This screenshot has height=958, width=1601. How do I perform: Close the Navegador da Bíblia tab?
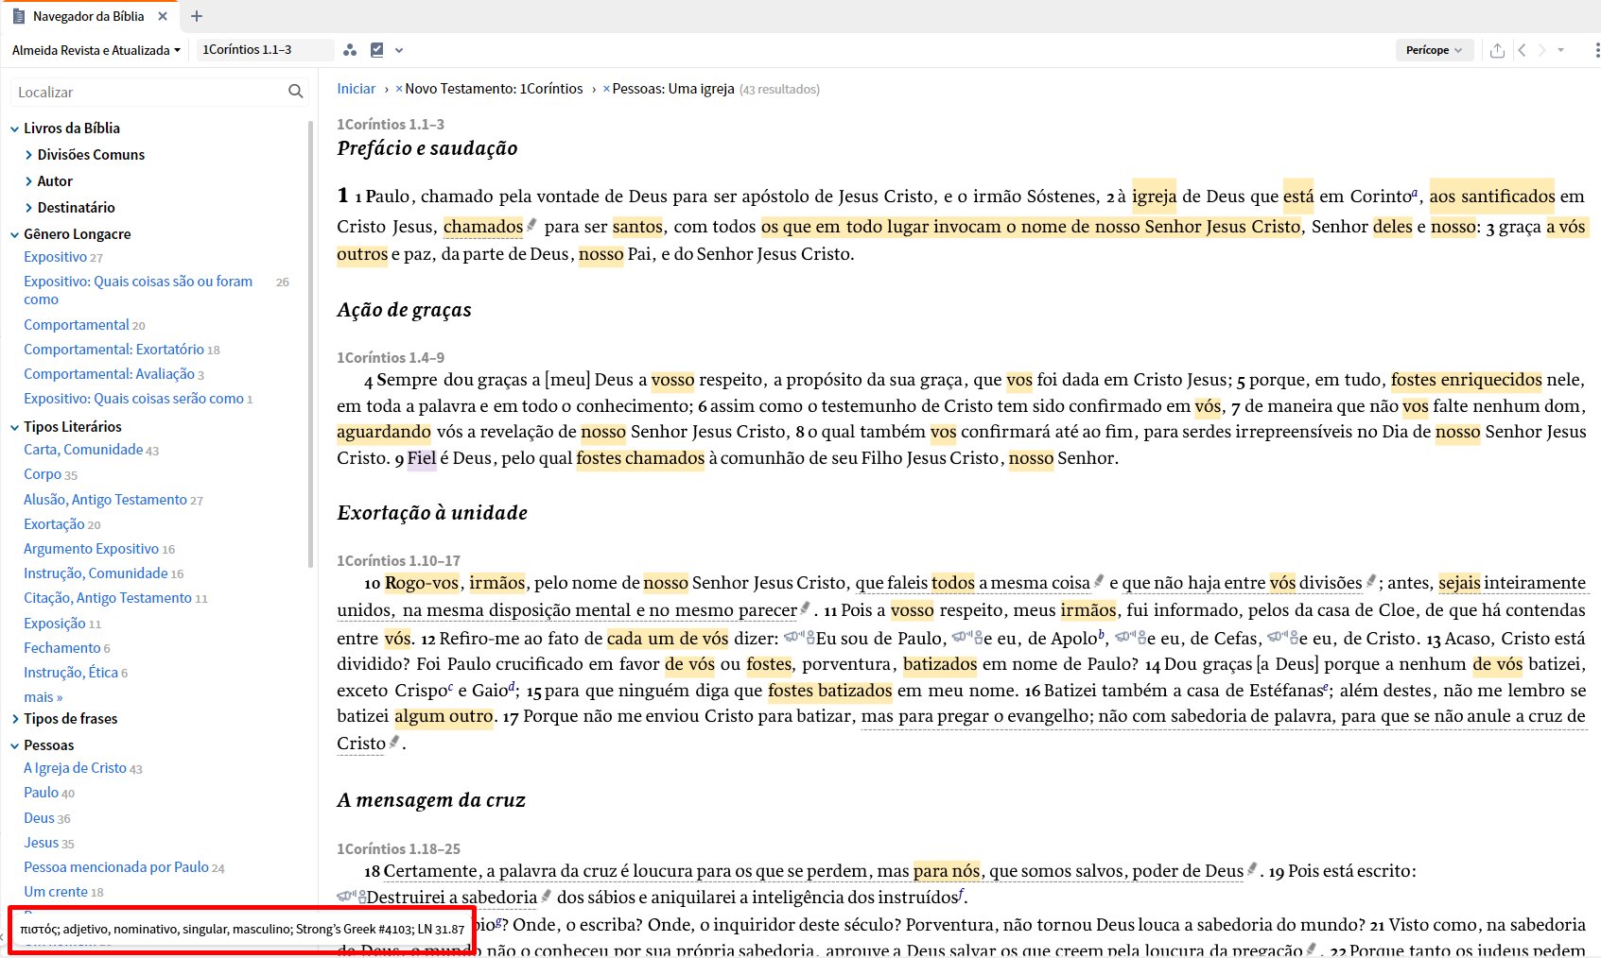point(163,16)
